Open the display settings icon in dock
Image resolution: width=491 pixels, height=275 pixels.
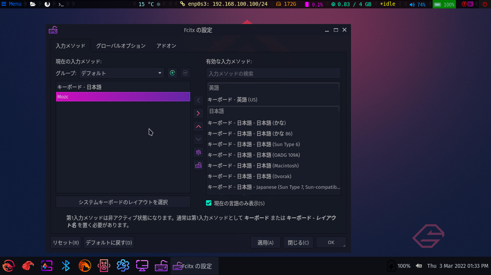[x=142, y=265]
